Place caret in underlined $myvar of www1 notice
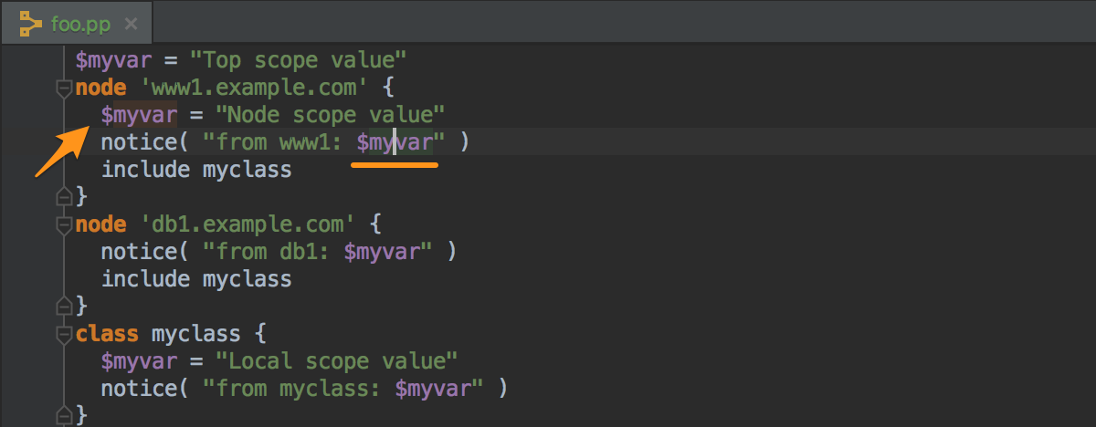This screenshot has height=427, width=1096. [x=395, y=142]
